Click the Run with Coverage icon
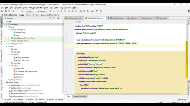 [x=65, y=11]
